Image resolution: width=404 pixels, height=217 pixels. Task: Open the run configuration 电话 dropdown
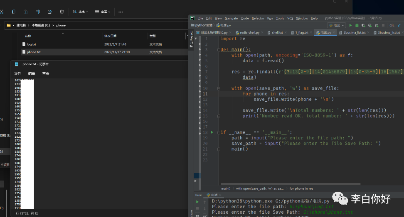click(337, 25)
